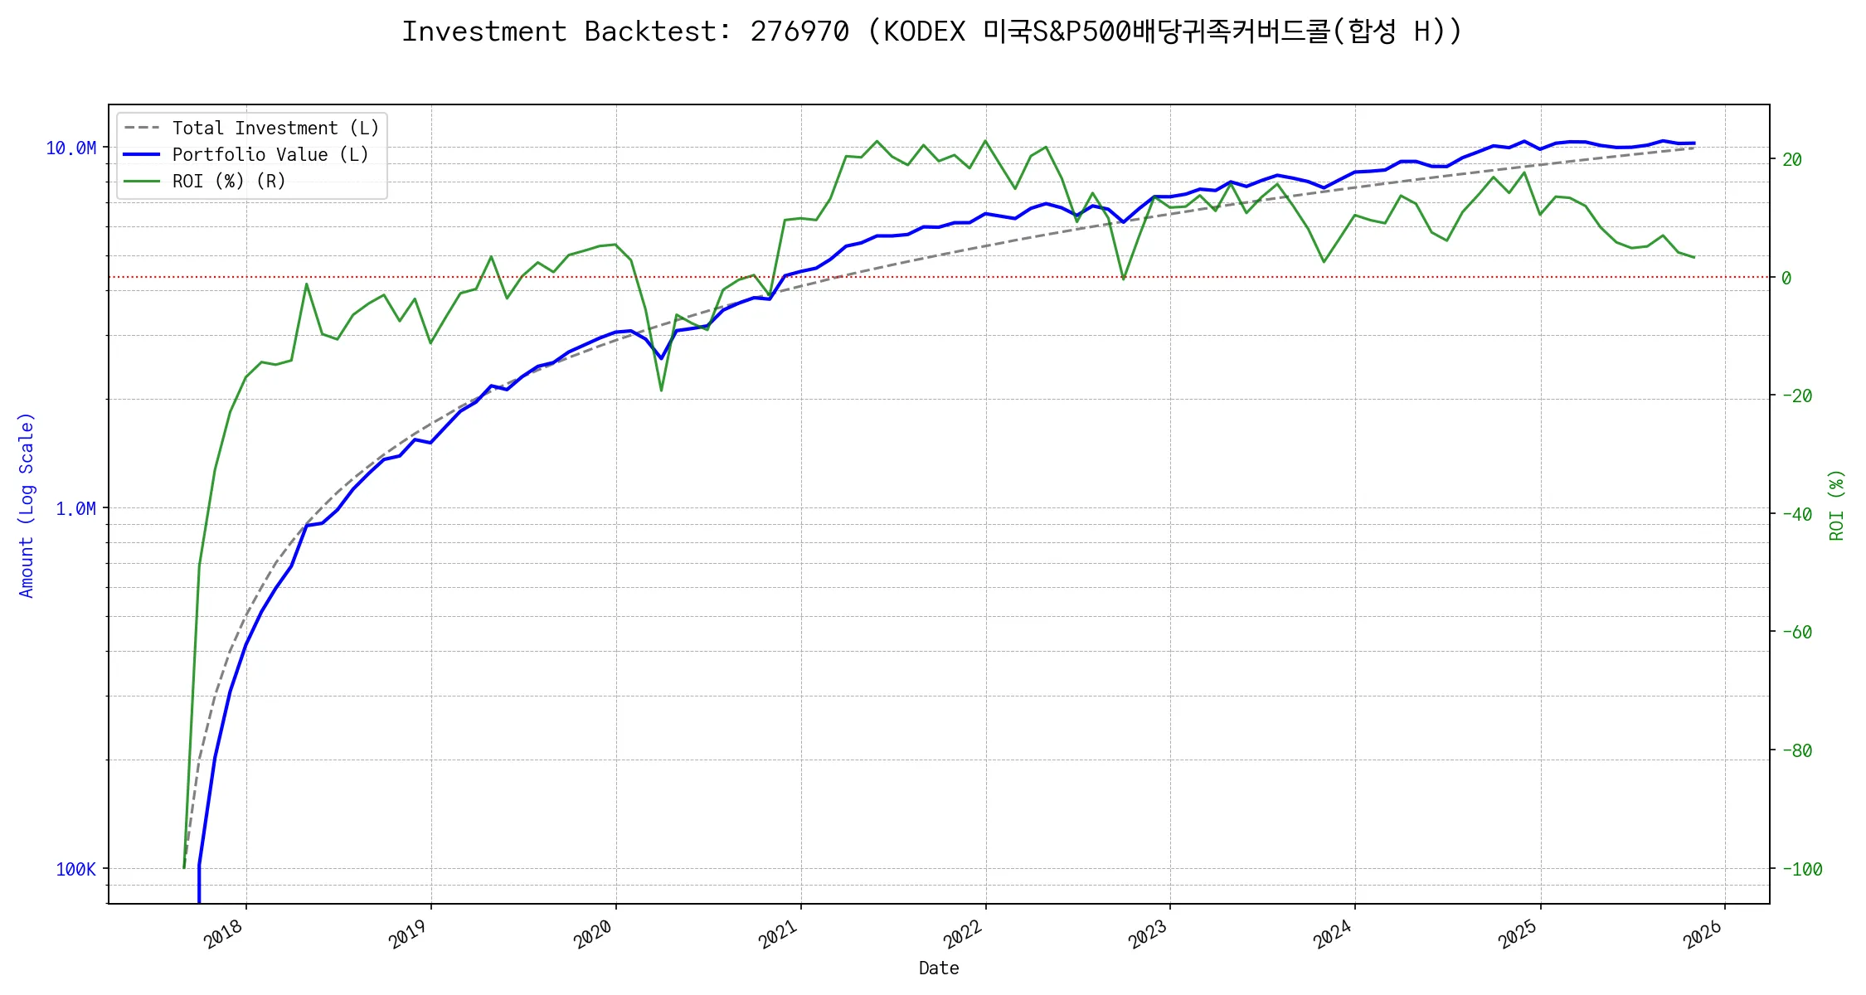Image resolution: width=1866 pixels, height=995 pixels.
Task: Click the Amount (Log Scale) axis title
Action: (27, 505)
